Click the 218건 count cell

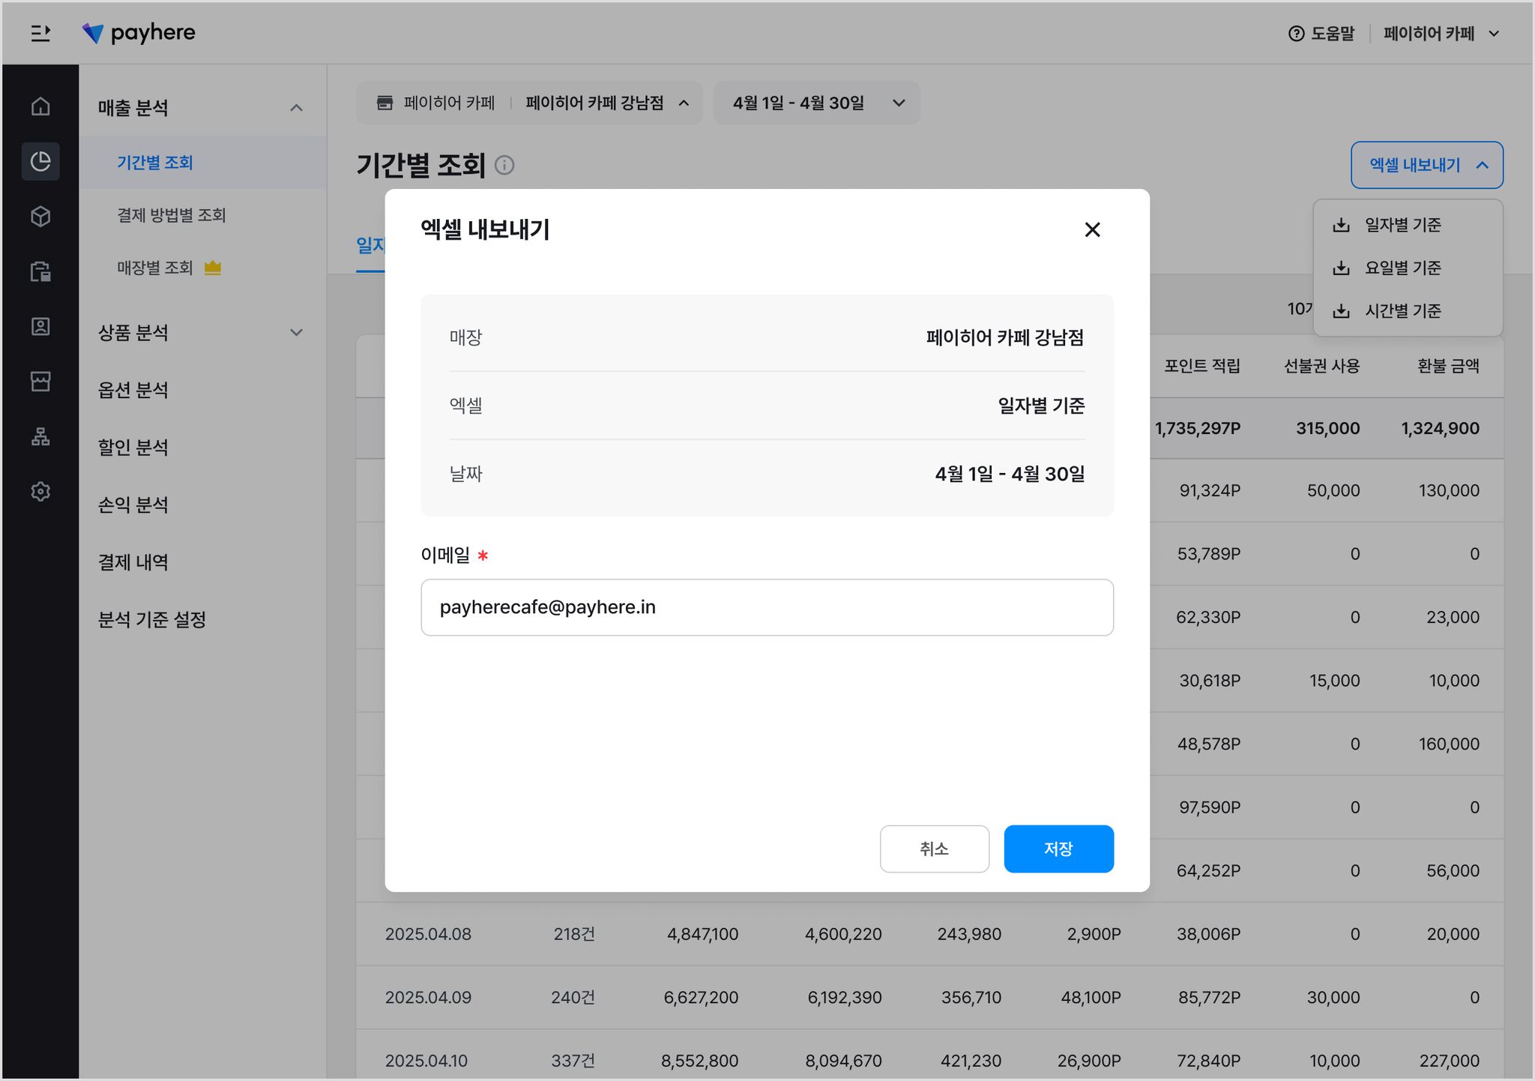tap(574, 934)
